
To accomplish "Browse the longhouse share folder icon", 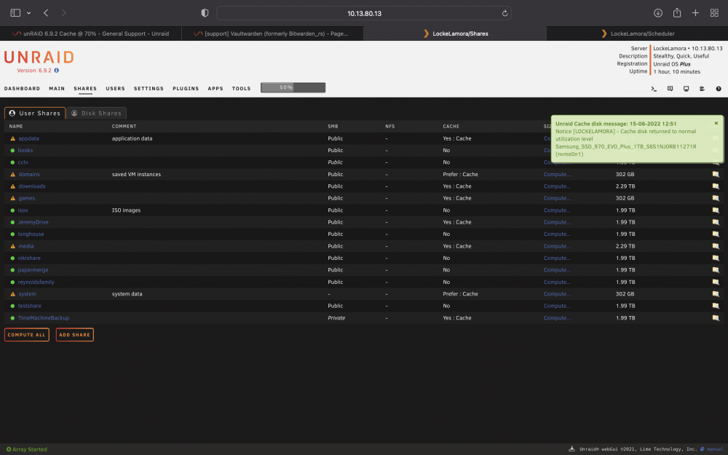I will coord(716,234).
